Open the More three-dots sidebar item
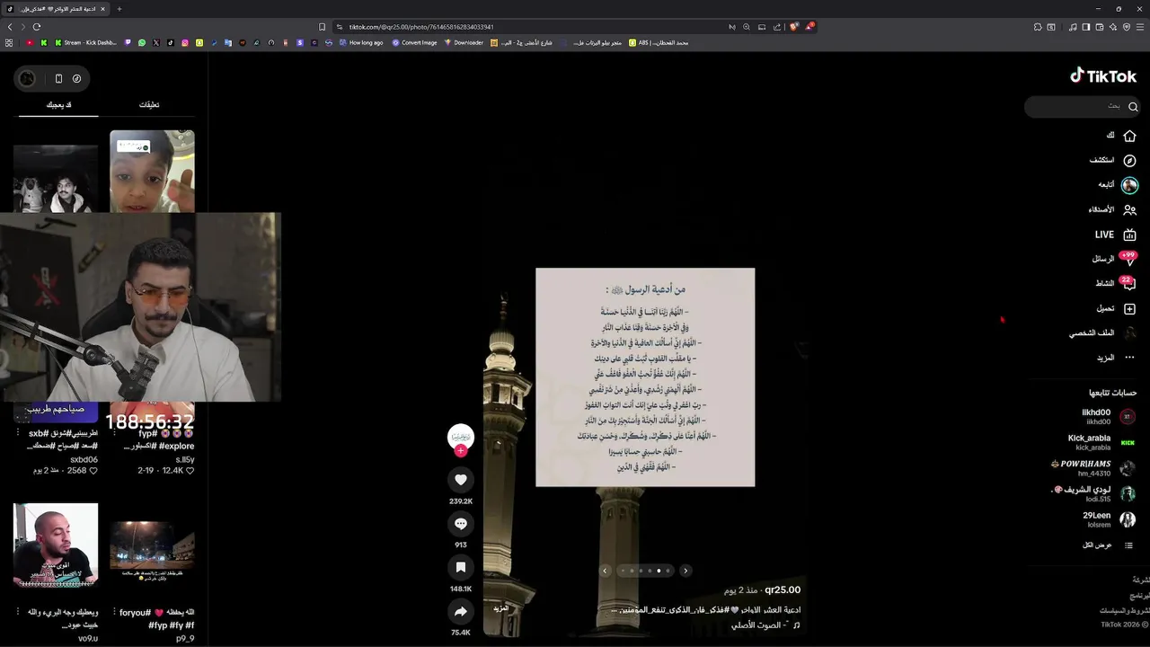Screen dimensions: 1150x647 pos(1129,358)
